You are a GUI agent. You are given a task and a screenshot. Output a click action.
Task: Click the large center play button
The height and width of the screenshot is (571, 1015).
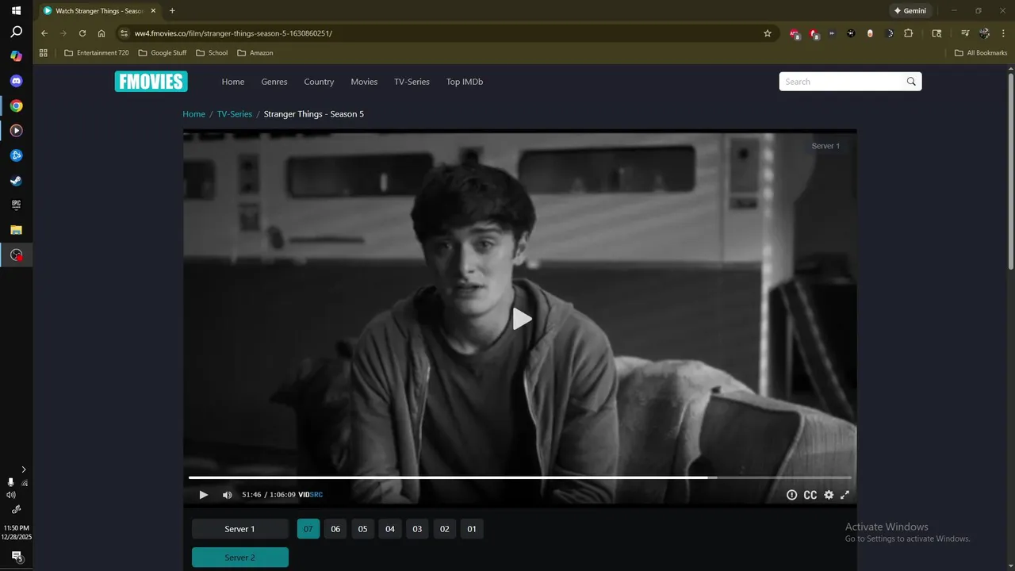click(521, 319)
